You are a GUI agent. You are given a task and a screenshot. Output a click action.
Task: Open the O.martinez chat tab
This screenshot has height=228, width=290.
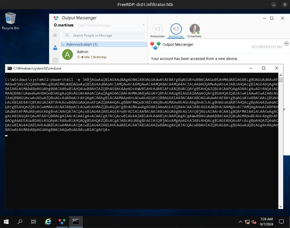[194, 29]
